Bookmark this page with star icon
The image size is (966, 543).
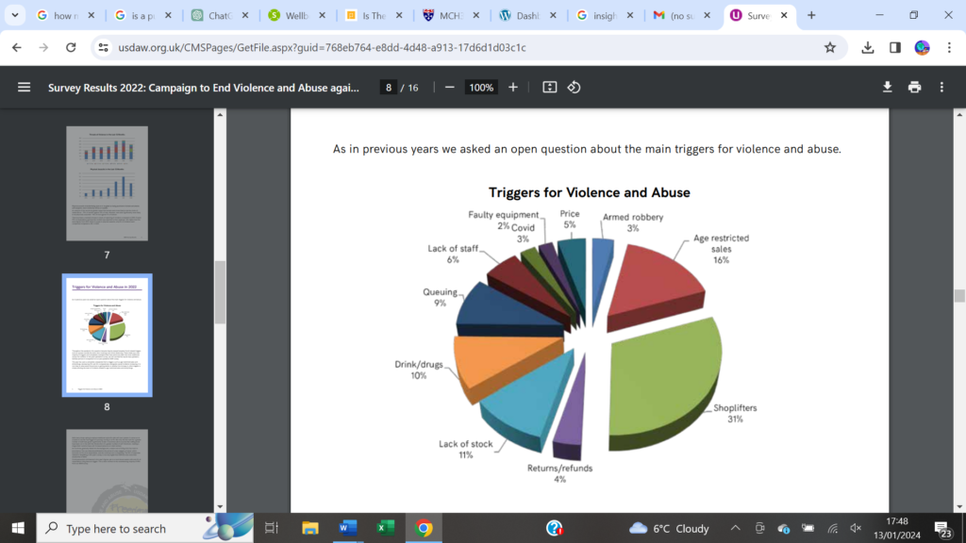click(x=830, y=47)
